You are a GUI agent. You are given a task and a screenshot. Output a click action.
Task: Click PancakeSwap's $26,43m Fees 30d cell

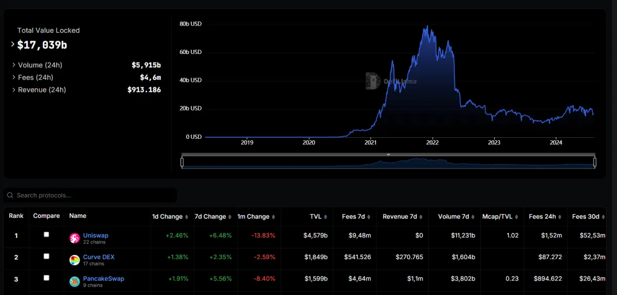[x=592, y=279]
